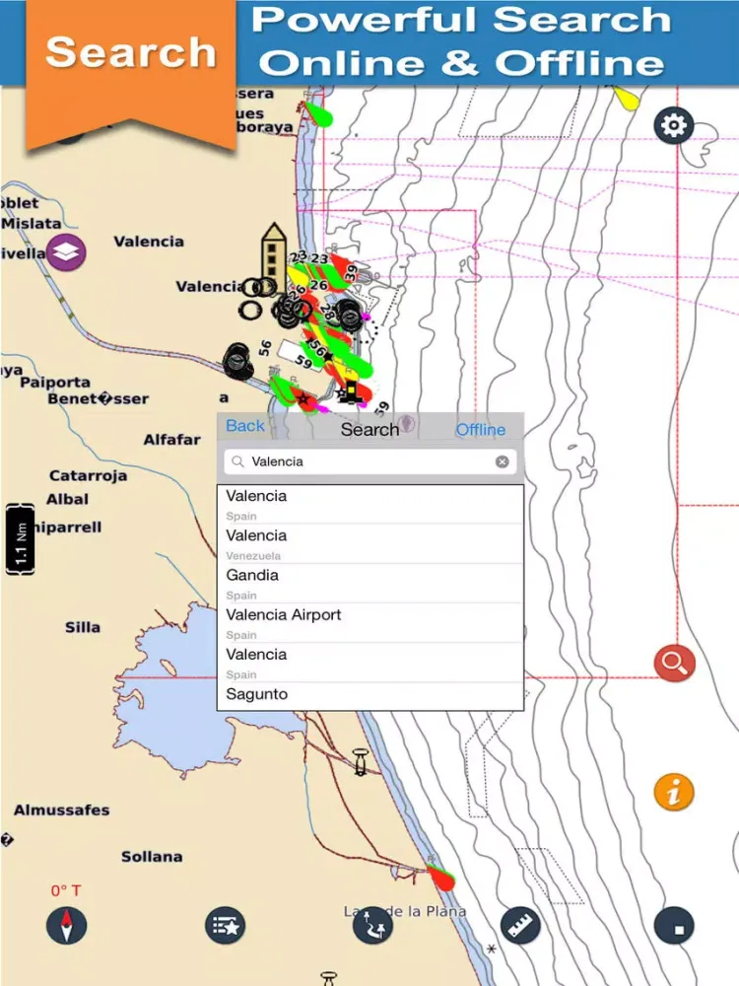Tap the 1.1 Nm scale indicator
The image size is (739, 986).
point(20,539)
